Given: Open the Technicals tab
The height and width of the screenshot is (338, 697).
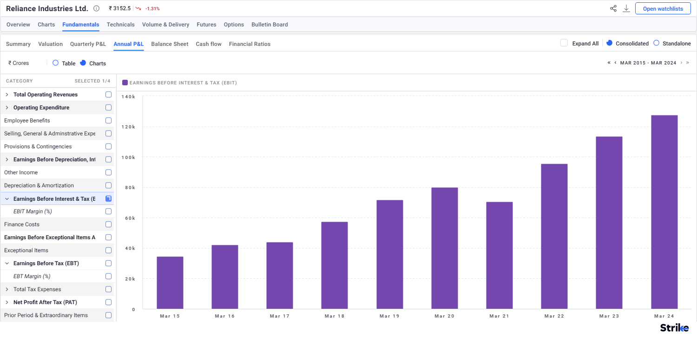Looking at the screenshot, I should click(120, 25).
